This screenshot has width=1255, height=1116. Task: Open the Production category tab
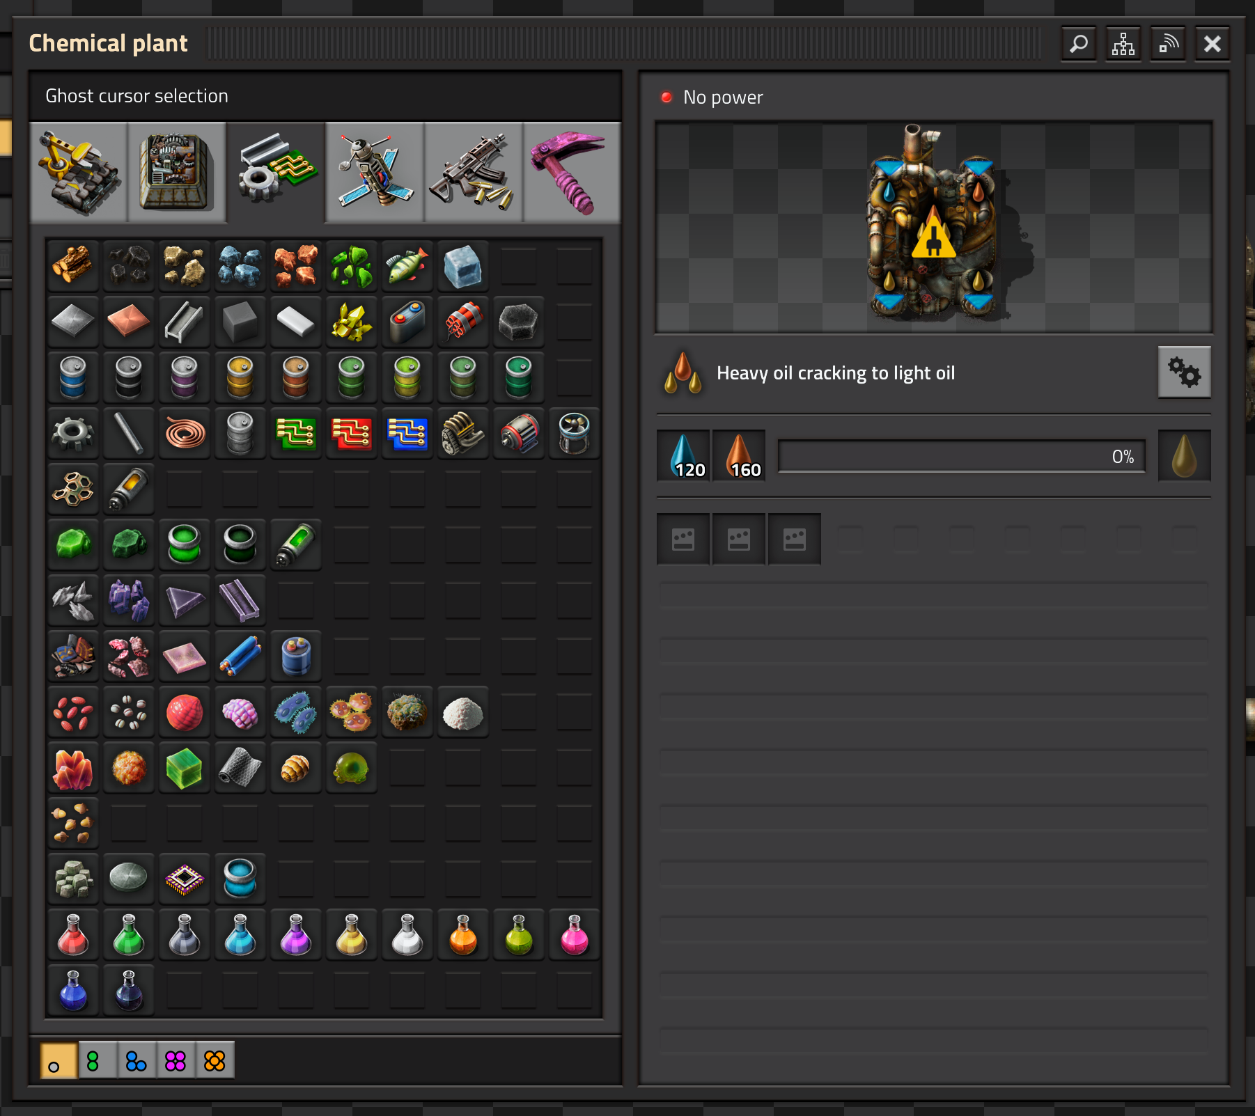177,172
